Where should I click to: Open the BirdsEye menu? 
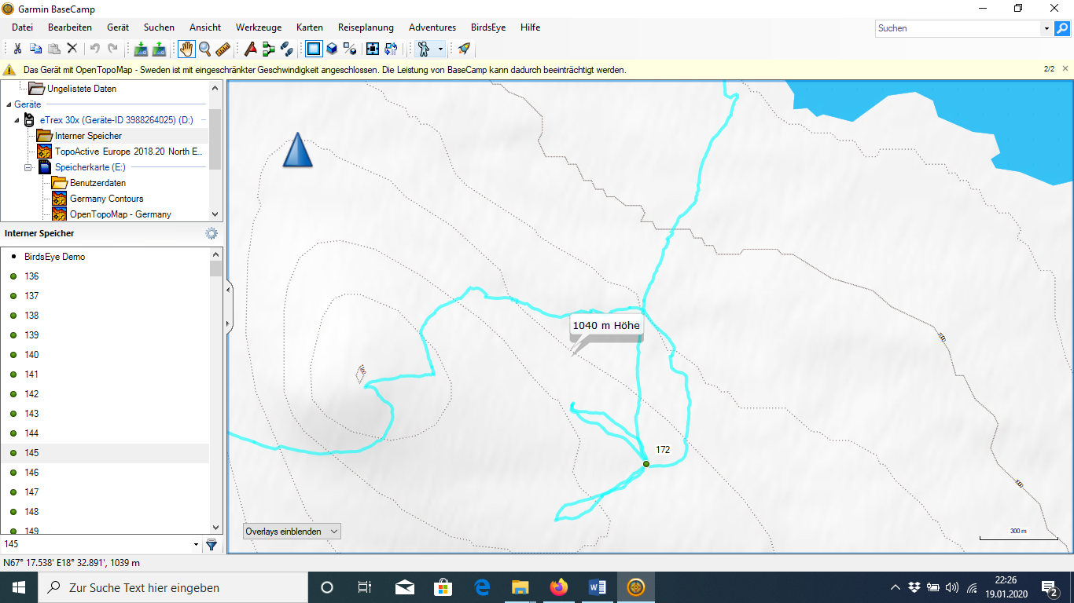(x=488, y=27)
